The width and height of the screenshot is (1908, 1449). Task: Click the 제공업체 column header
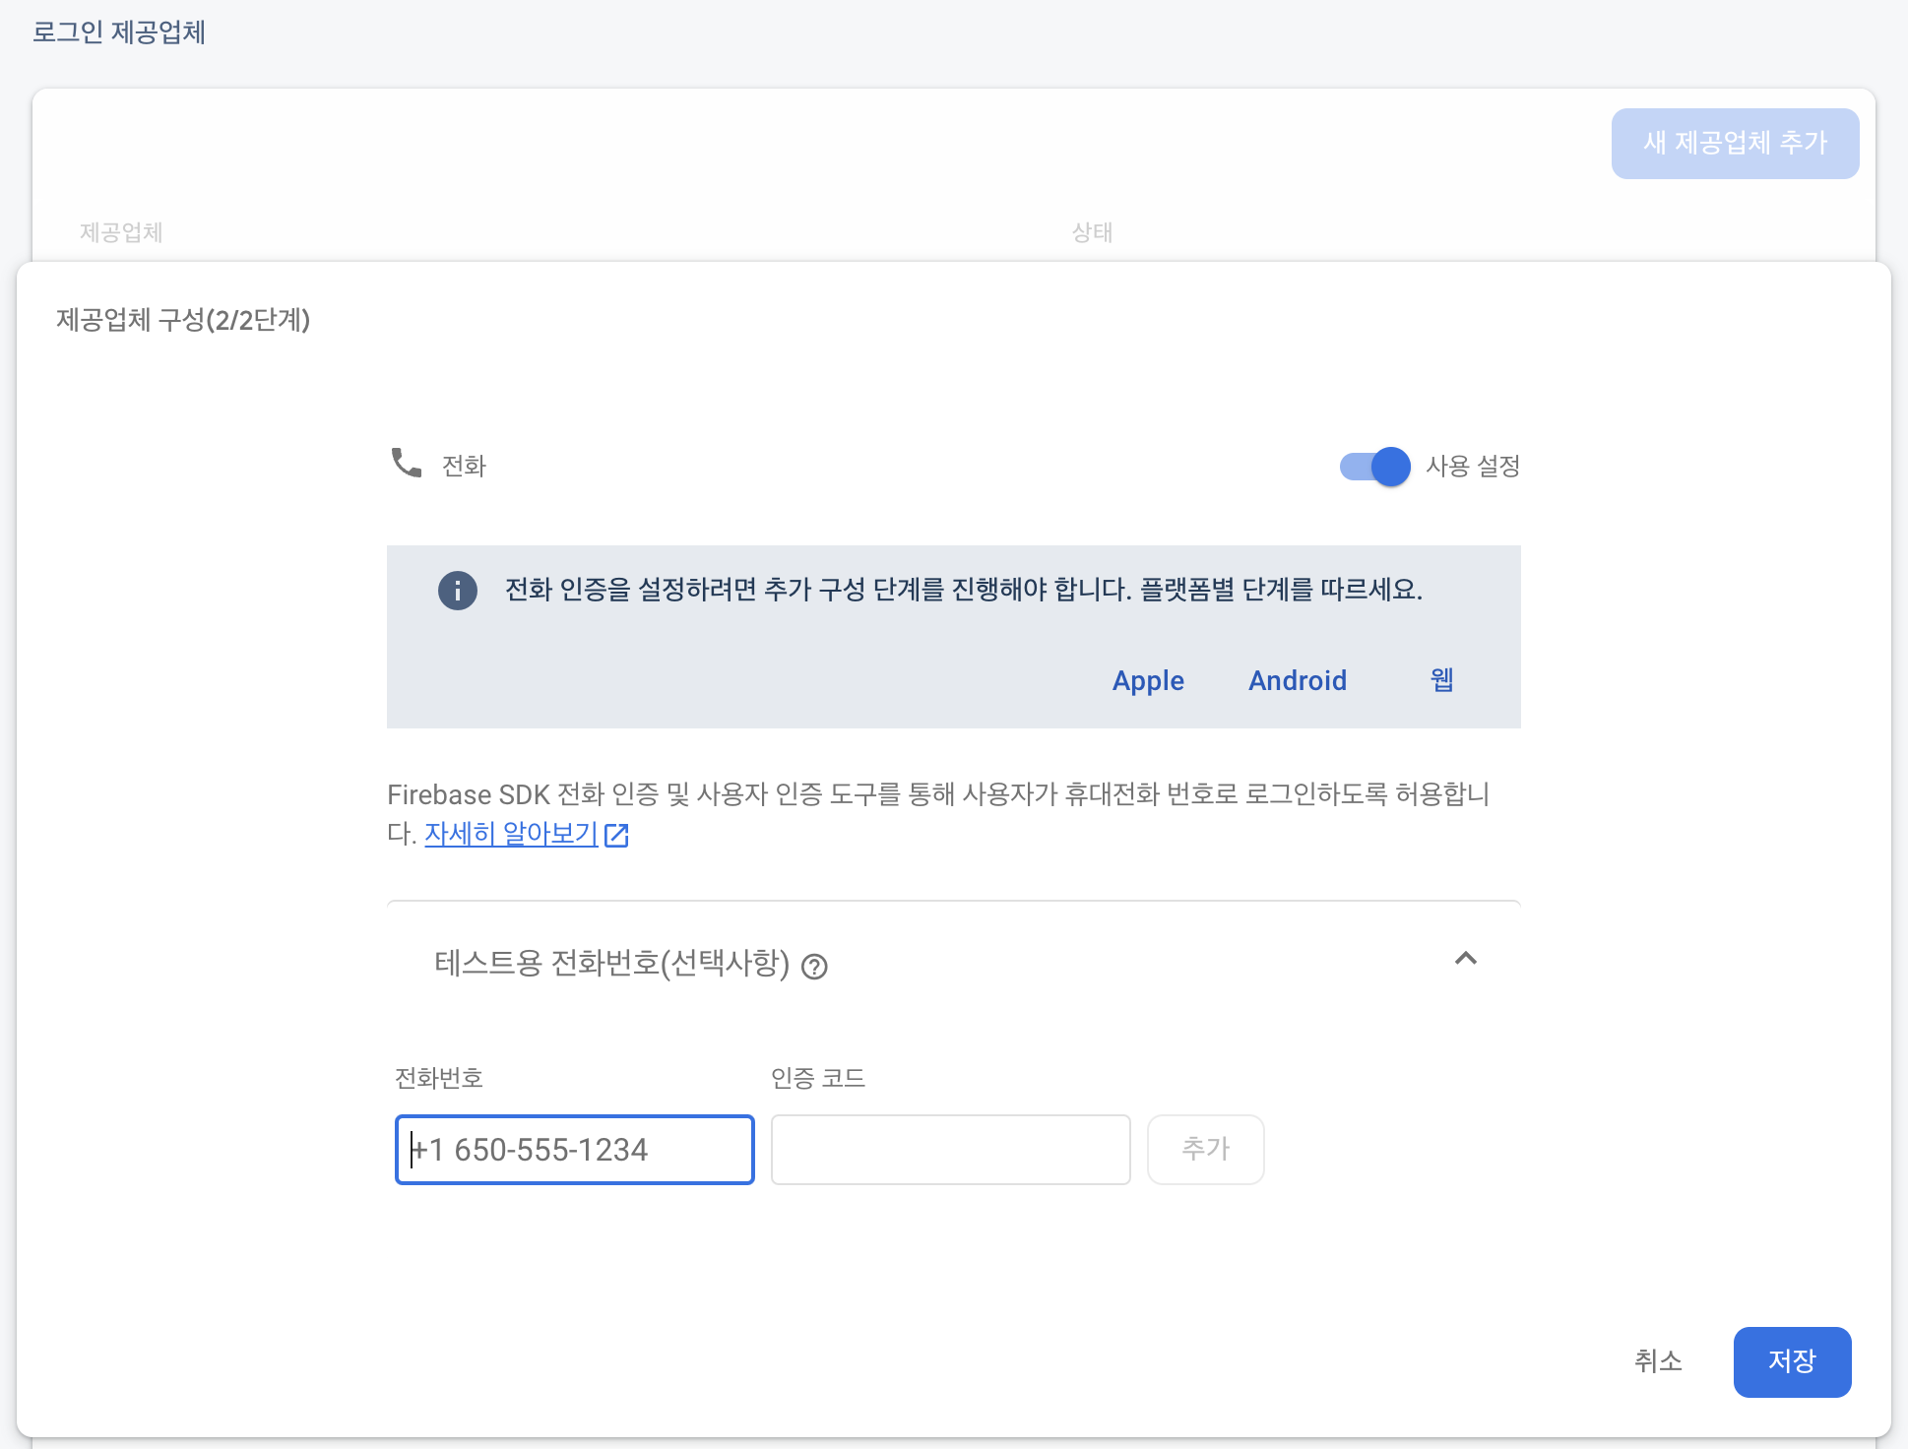[x=121, y=233]
